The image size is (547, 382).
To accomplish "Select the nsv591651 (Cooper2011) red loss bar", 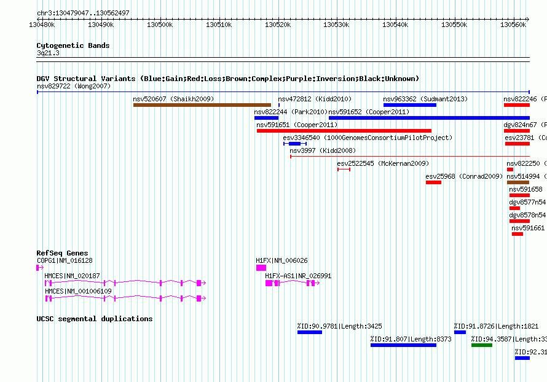I will click(x=344, y=131).
